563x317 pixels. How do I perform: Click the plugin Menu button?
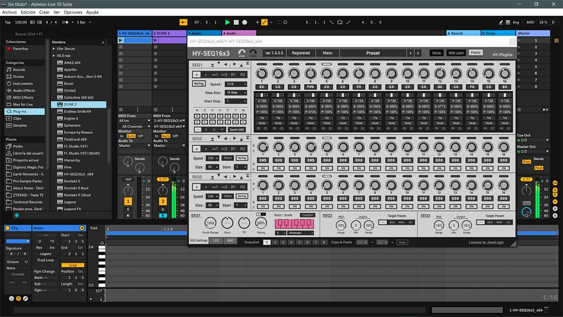tap(327, 53)
